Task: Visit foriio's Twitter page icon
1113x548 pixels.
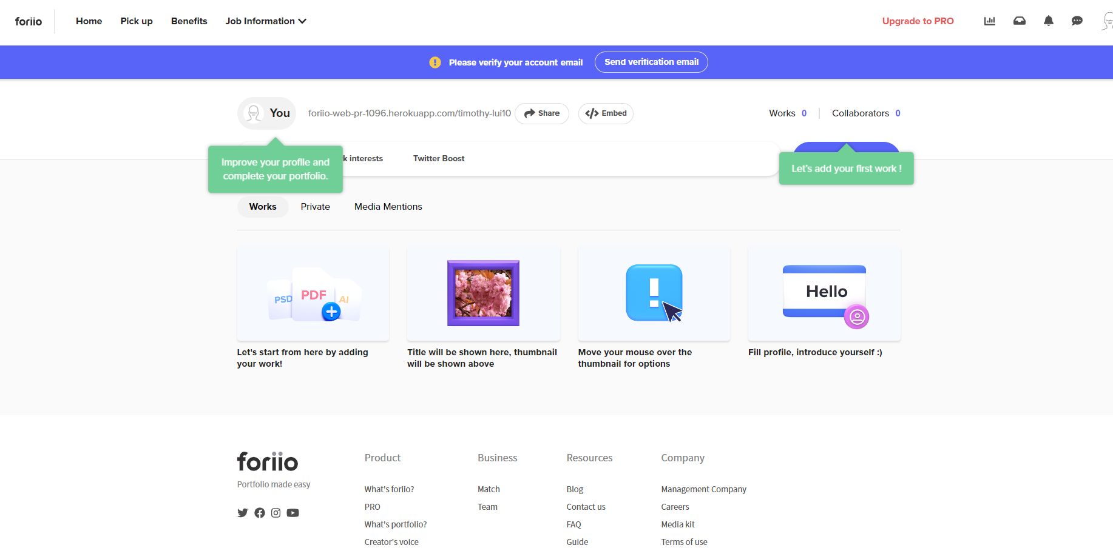Action: click(x=243, y=513)
